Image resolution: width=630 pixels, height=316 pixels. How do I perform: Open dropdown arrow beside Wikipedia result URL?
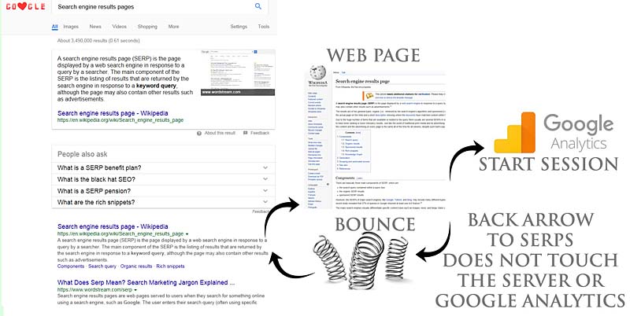[x=187, y=233]
